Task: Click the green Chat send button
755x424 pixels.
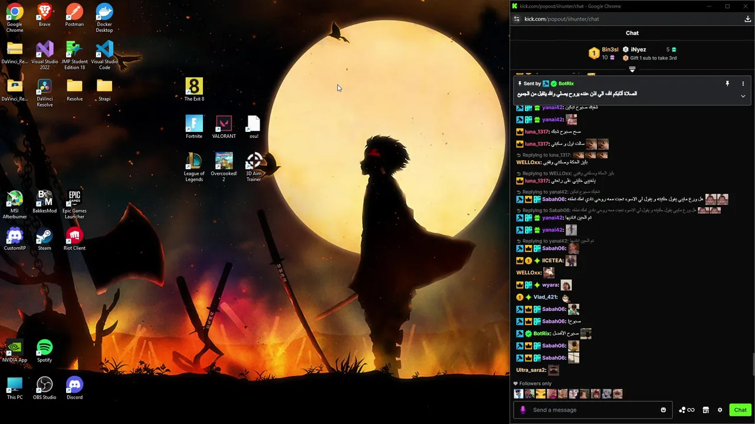Action: pyautogui.click(x=740, y=410)
